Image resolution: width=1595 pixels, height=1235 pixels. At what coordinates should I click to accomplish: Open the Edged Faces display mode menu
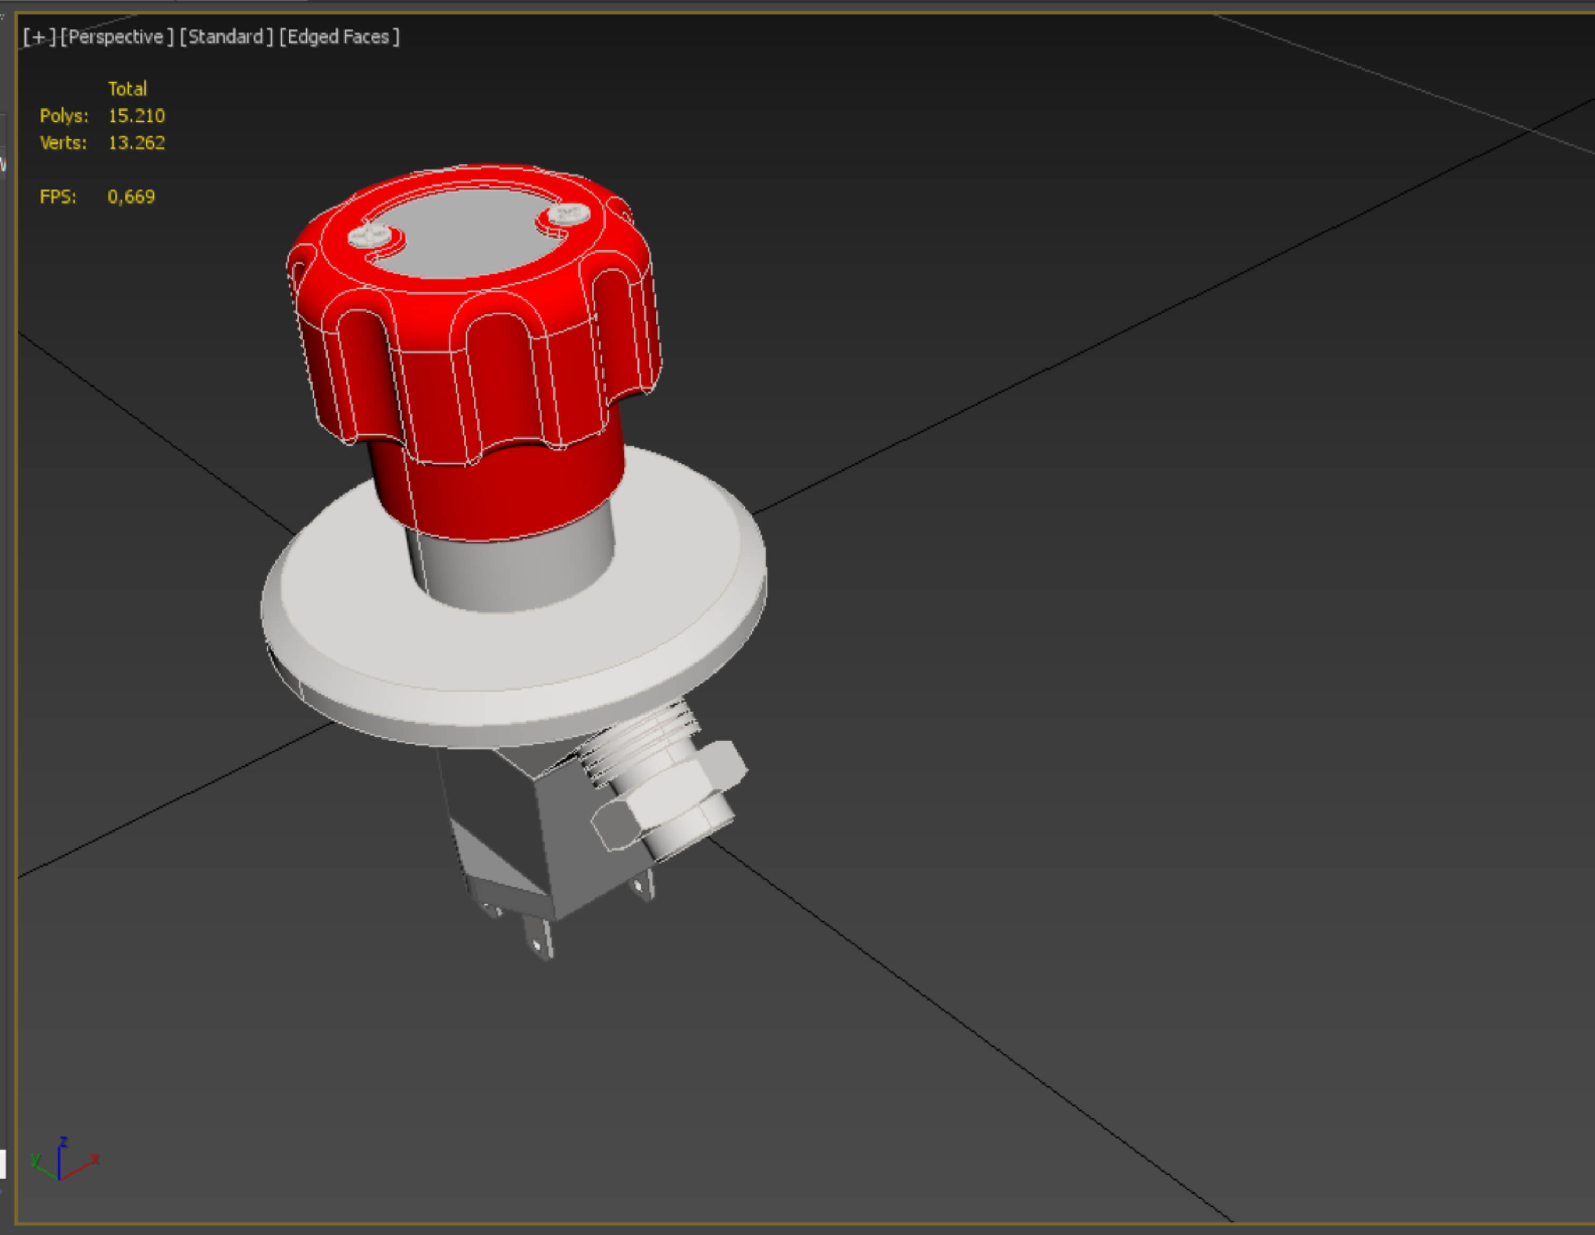tap(340, 37)
